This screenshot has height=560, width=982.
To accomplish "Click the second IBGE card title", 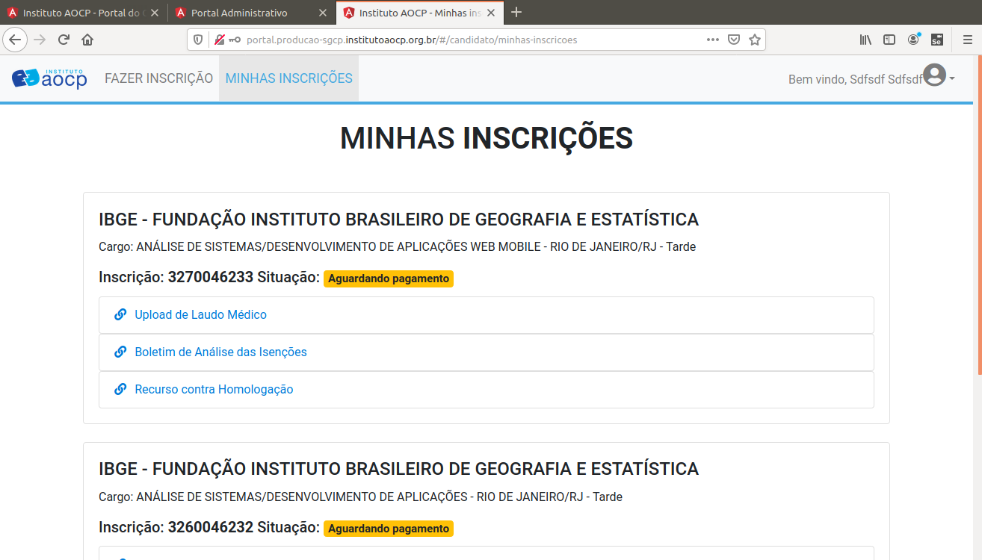I will pos(398,469).
